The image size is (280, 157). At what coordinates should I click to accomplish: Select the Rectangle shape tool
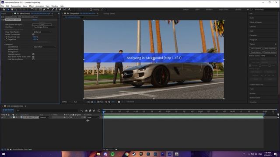[41, 10]
